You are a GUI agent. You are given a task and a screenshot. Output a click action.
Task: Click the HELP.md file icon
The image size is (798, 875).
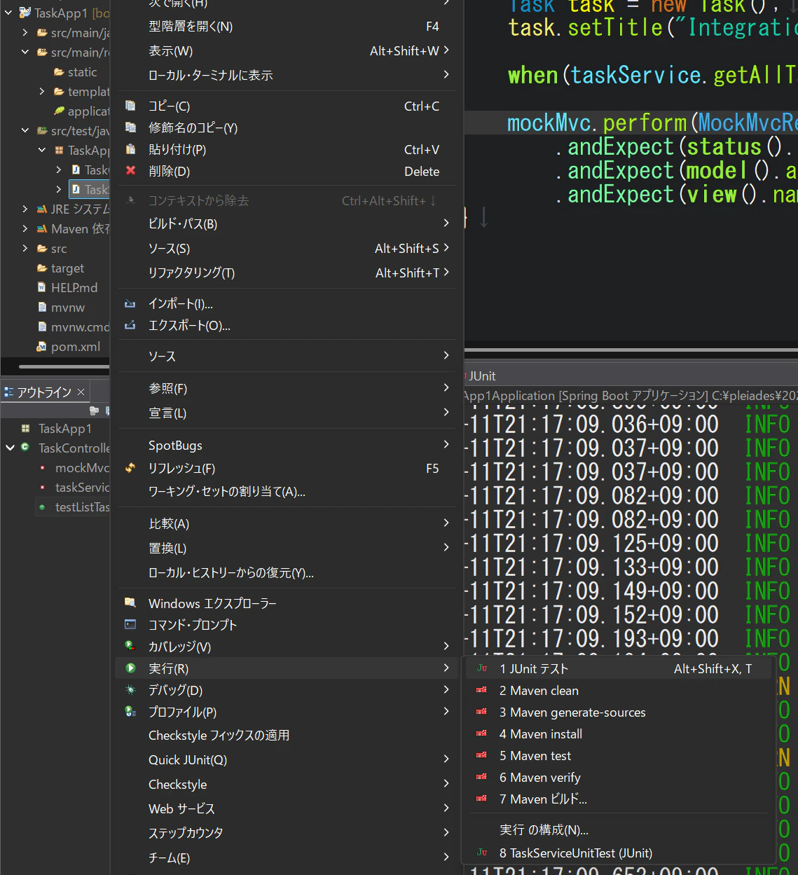42,288
